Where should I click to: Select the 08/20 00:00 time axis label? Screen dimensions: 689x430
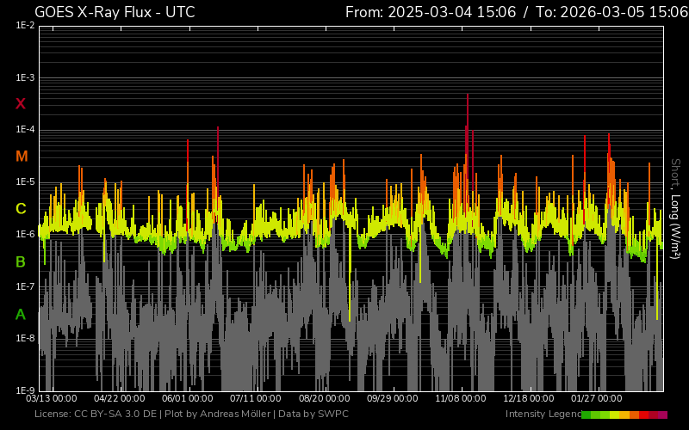click(x=324, y=398)
